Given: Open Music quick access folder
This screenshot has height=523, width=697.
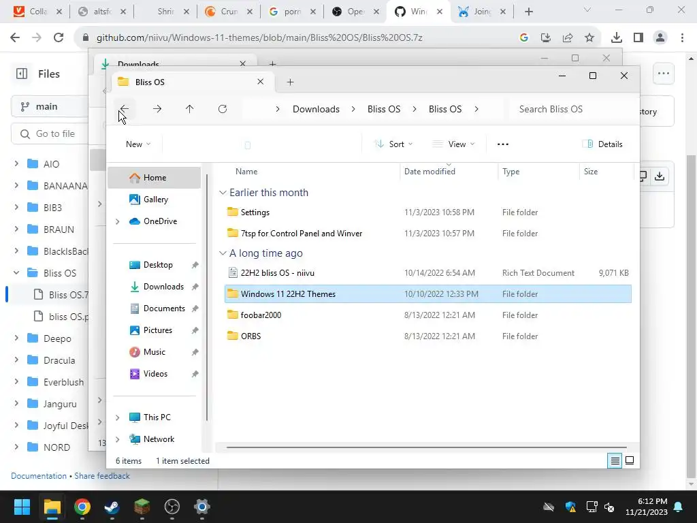Looking at the screenshot, I should tap(154, 352).
